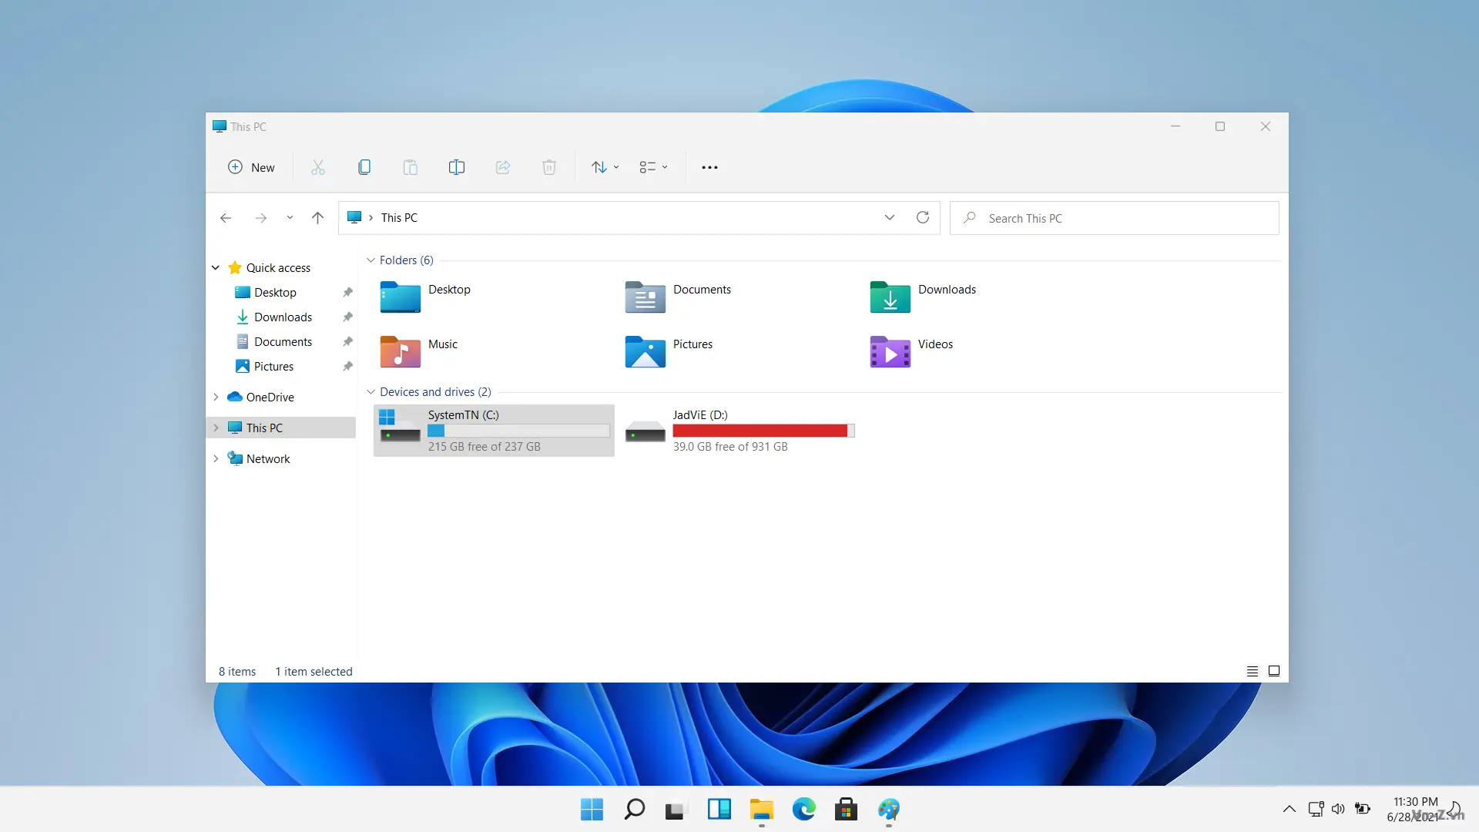Unpin Desktop using its pin icon
1479x832 pixels.
[x=347, y=293]
